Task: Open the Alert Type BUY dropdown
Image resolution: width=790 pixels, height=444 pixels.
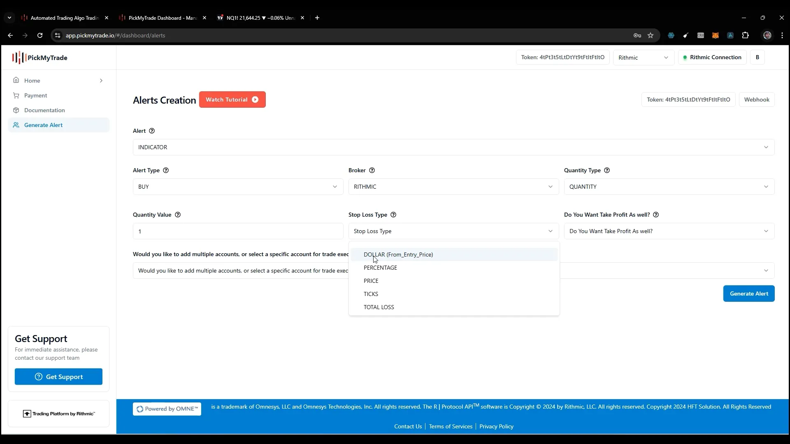Action: point(238,187)
